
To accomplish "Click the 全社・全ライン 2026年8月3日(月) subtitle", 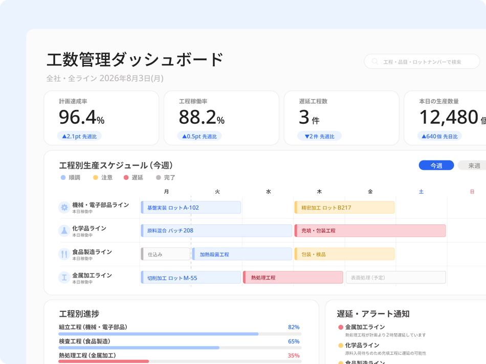I will [x=105, y=78].
